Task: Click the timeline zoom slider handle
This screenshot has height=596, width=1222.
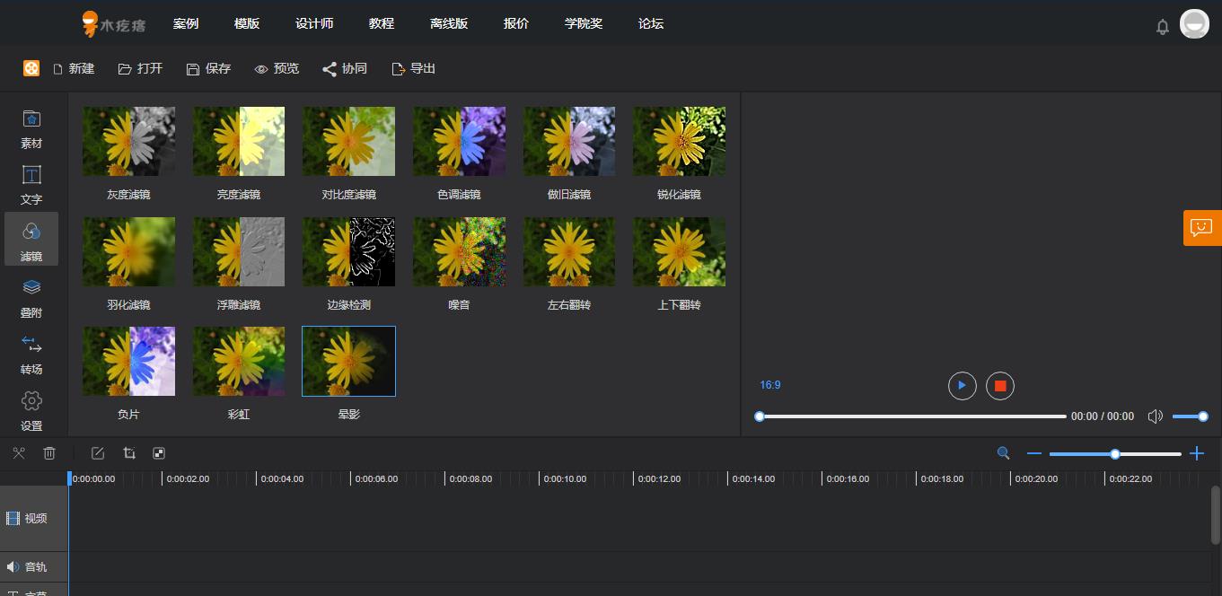Action: coord(1115,454)
